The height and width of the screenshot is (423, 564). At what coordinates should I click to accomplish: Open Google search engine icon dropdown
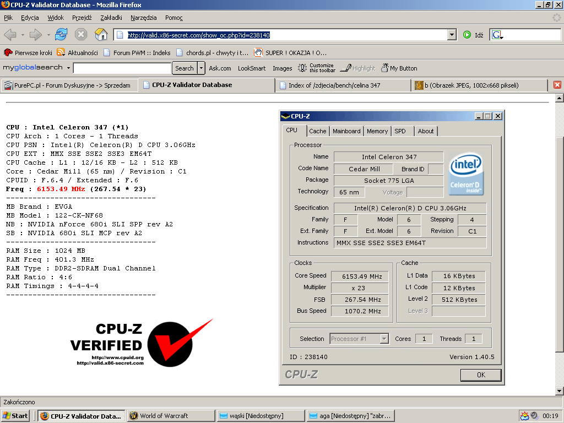tap(497, 35)
